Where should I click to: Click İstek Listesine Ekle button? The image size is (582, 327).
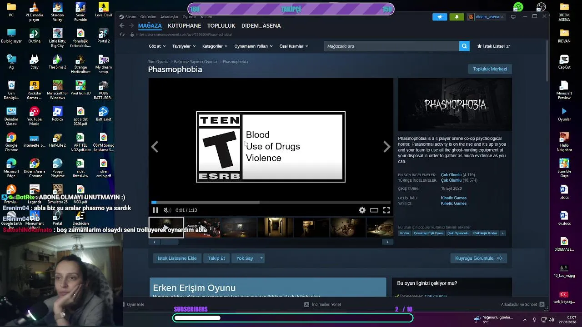coord(177,258)
